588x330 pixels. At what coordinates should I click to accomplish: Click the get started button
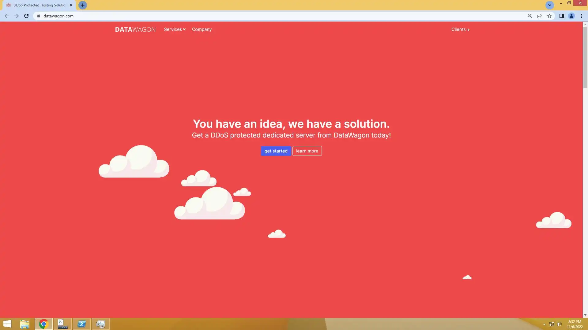276,151
